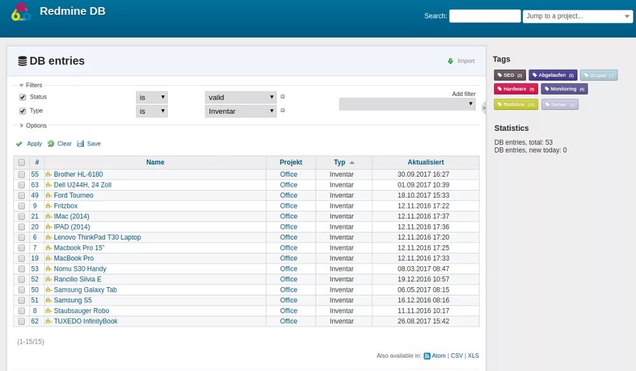Click the Clear reload icon
The image size is (636, 371).
[51, 144]
